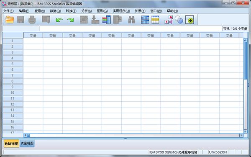This screenshot has height=157, width=251.
Task: Select row header 14
Action: tap(13, 116)
